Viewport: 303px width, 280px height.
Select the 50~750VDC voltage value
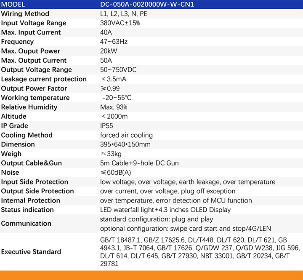click(118, 70)
